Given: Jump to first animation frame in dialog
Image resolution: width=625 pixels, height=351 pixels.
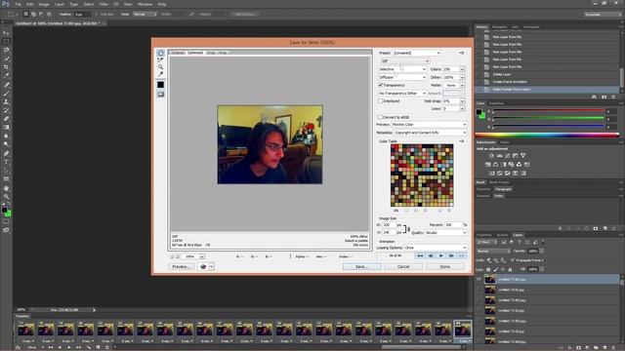Looking at the screenshot, I should 420,255.
